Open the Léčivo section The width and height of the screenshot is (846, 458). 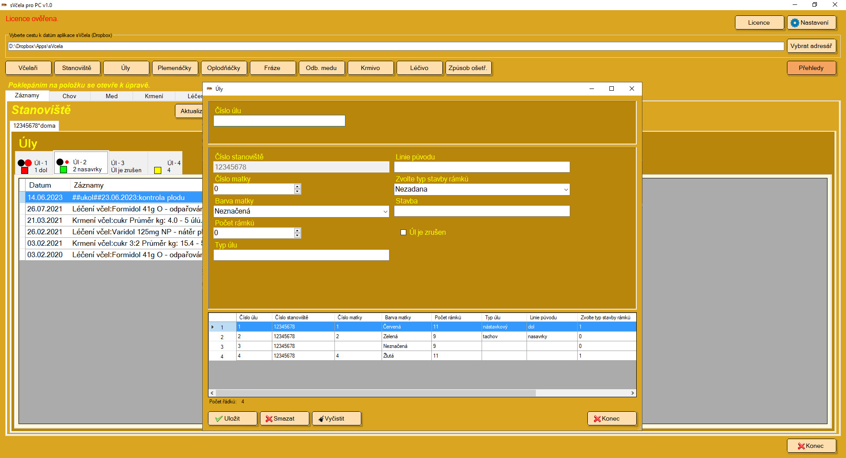(419, 68)
